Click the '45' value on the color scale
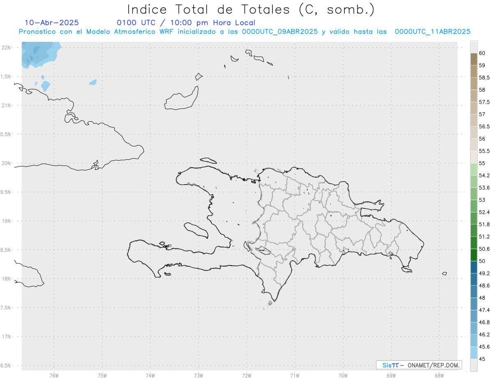The height and width of the screenshot is (381, 493). (x=482, y=359)
